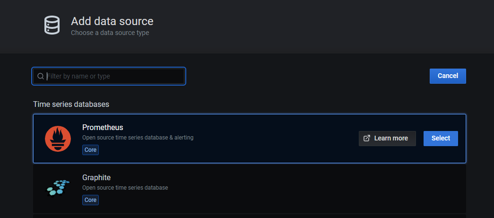Image resolution: width=494 pixels, height=218 pixels.
Task: Open the Learn more link for Prometheus
Action: 387,138
